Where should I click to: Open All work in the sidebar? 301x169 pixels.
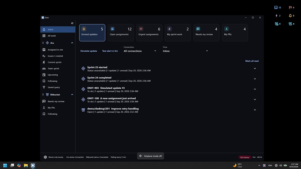[x=58, y=36]
